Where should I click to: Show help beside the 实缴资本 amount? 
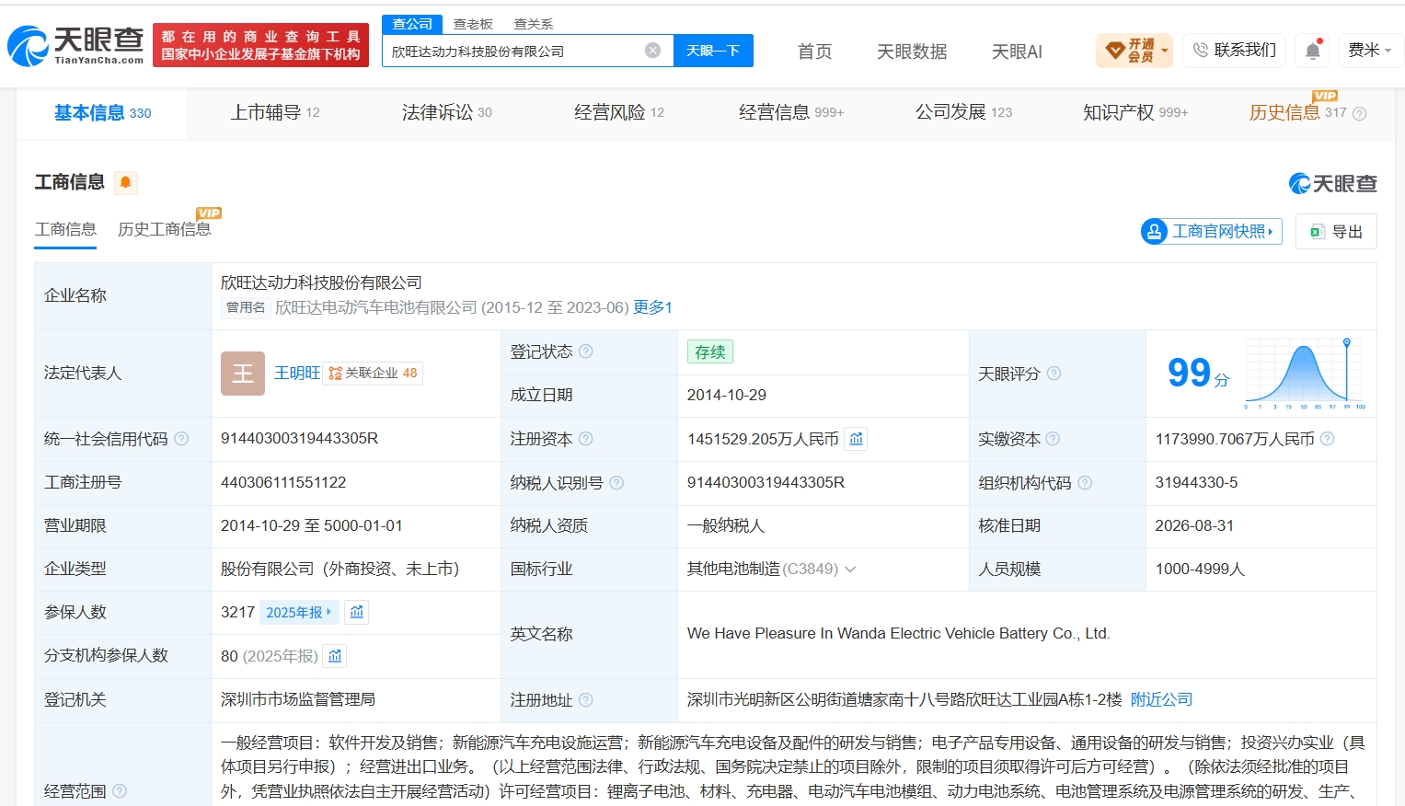(x=1327, y=439)
